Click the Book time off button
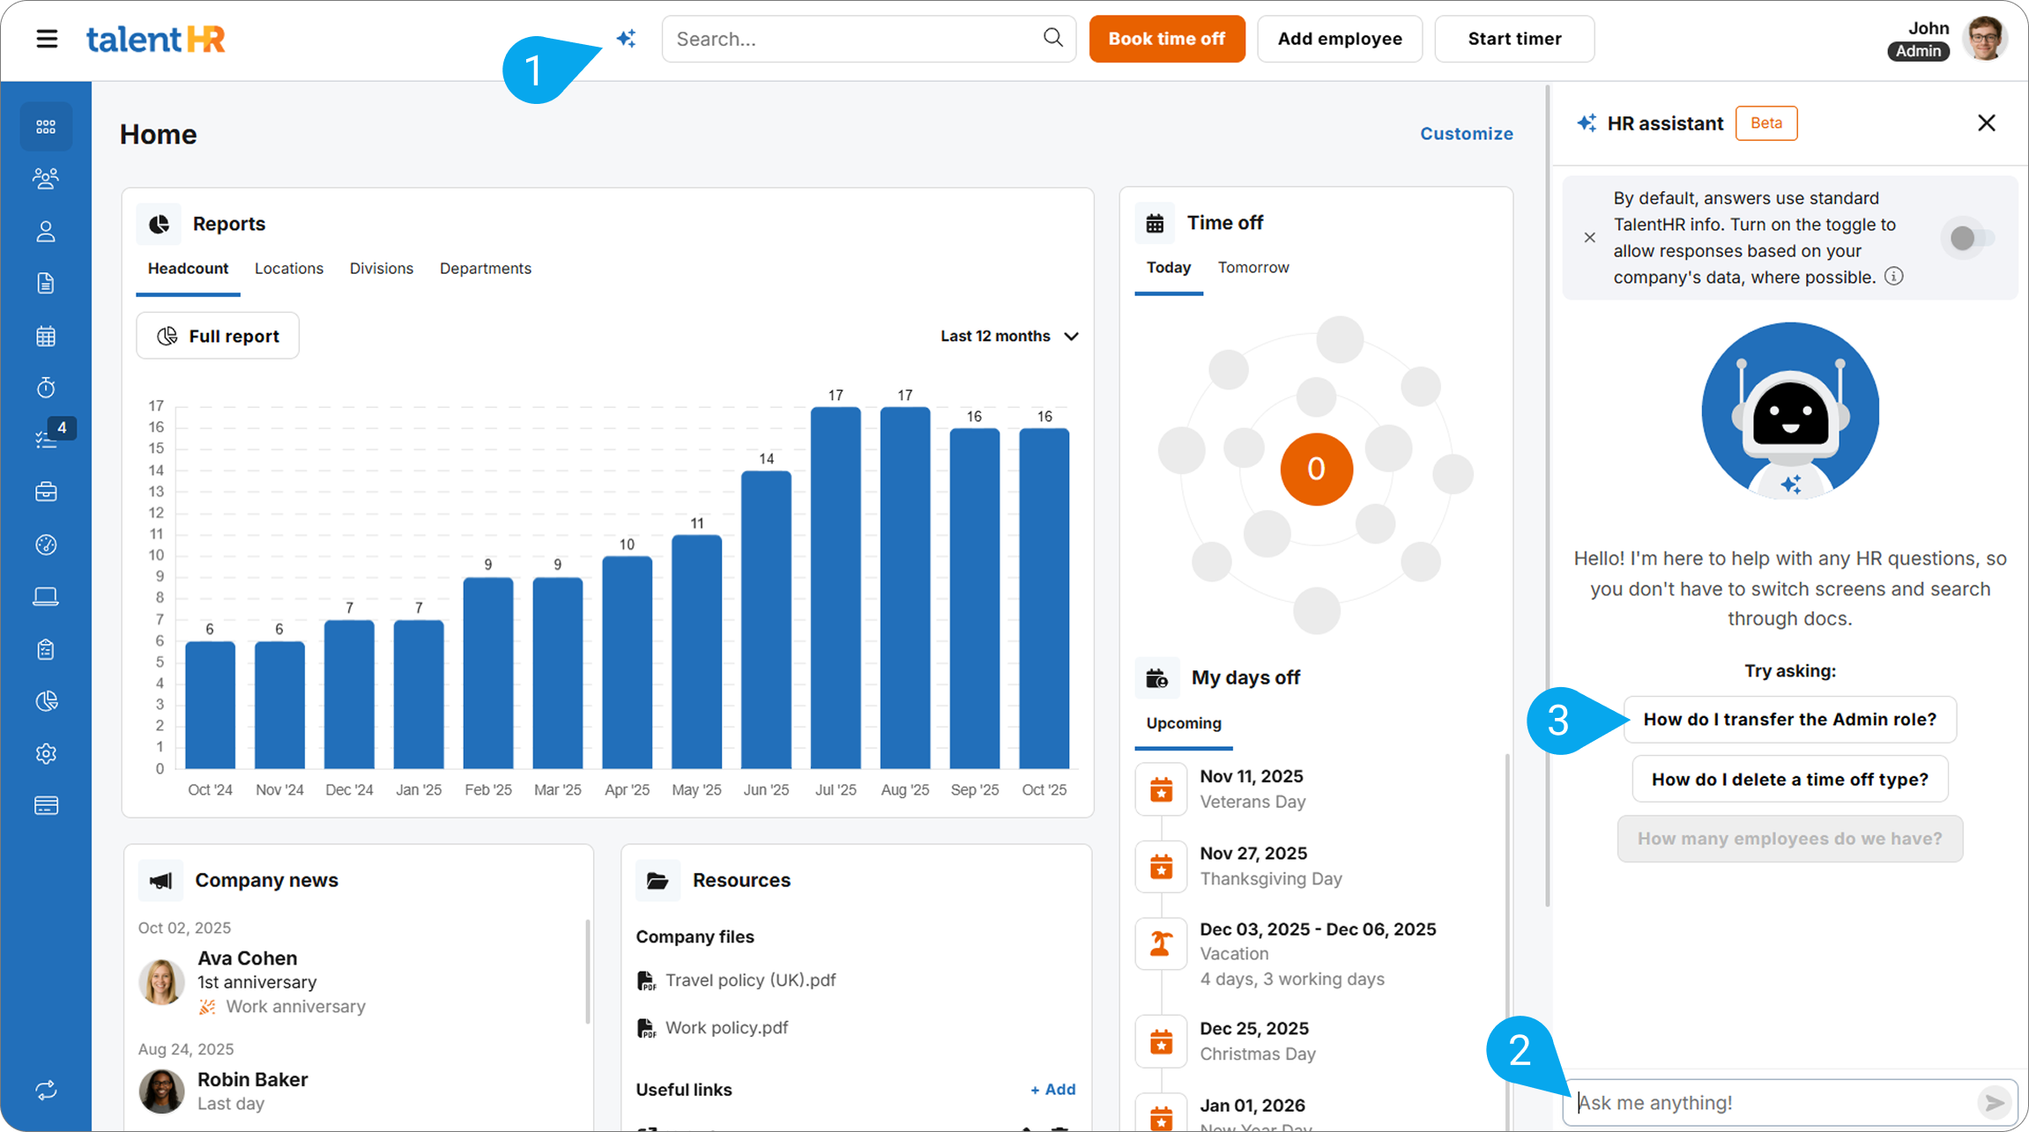 pos(1166,39)
